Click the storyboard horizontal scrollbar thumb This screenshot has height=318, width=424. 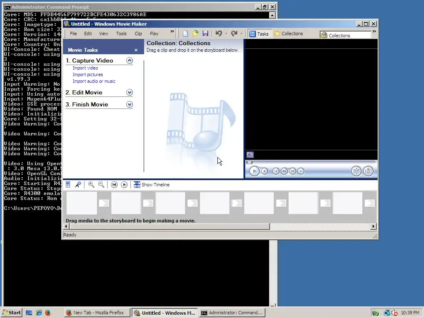[169, 226]
